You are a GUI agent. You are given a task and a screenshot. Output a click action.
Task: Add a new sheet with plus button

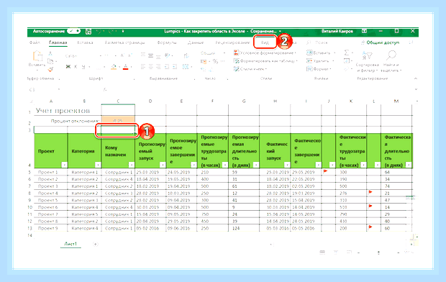coord(96,244)
